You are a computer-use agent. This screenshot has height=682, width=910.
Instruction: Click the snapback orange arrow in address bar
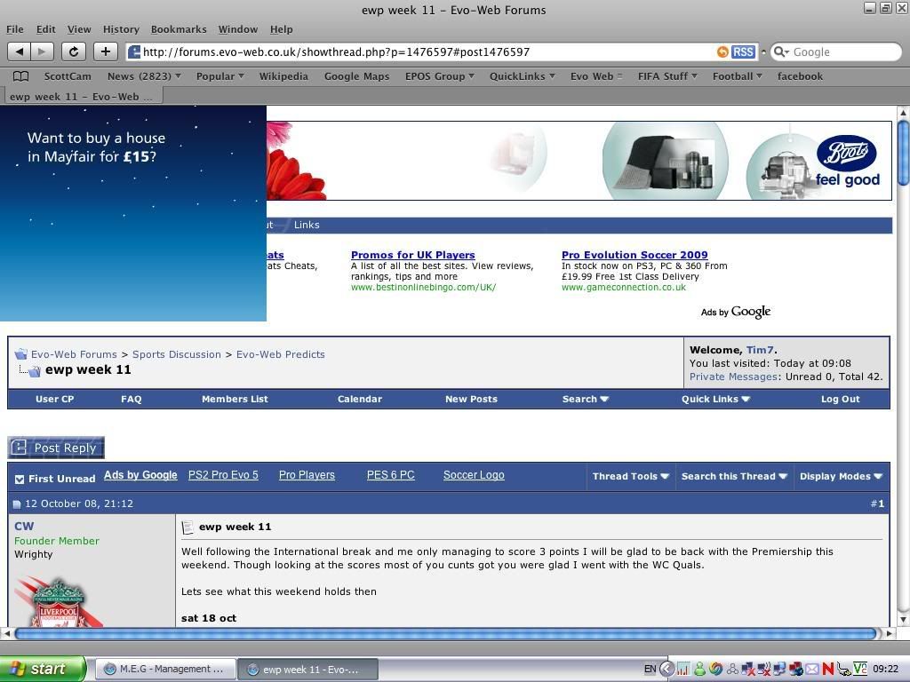(722, 52)
